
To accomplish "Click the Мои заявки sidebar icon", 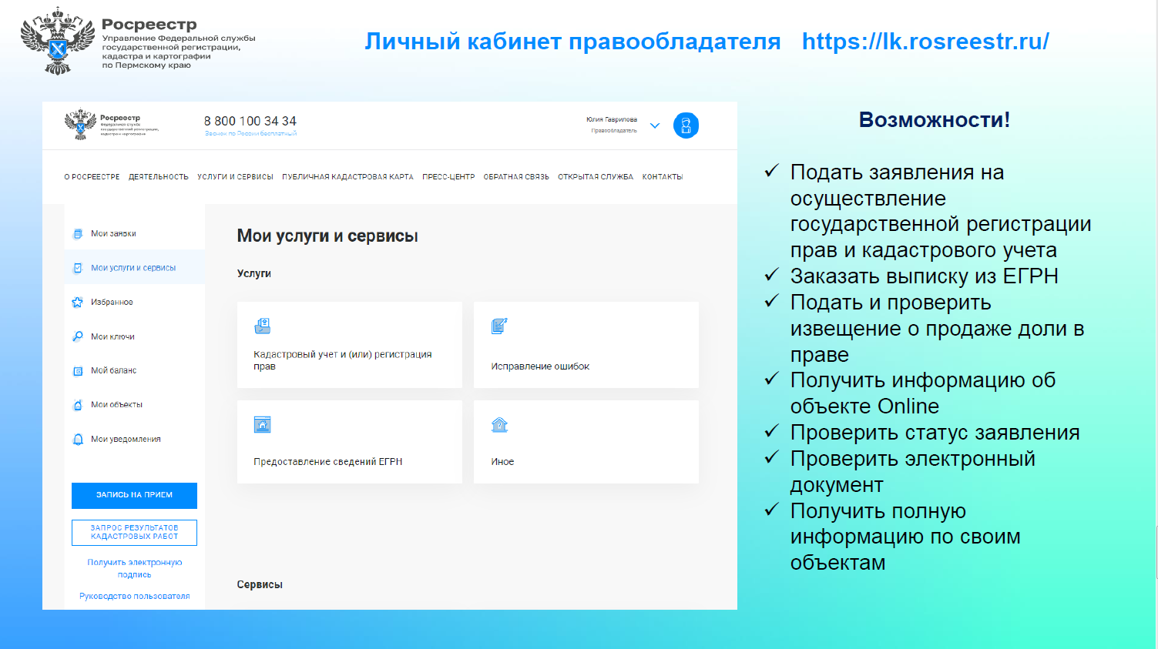I will pyautogui.click(x=78, y=234).
